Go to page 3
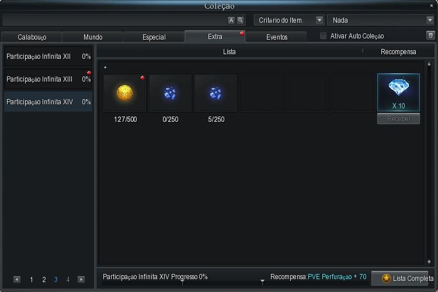The width and height of the screenshot is (438, 292). [56, 279]
